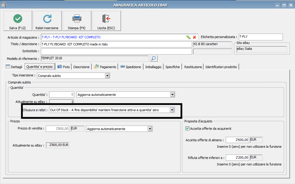The image size is (295, 184).
Task: Click the Rifiuta offerte inferiori a field
Action: pyautogui.click(x=237, y=157)
